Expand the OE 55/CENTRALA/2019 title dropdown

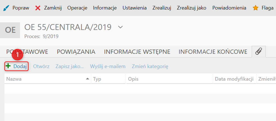[x=121, y=27]
